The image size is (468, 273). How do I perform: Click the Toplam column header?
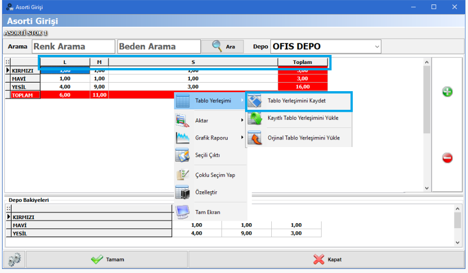(x=302, y=62)
